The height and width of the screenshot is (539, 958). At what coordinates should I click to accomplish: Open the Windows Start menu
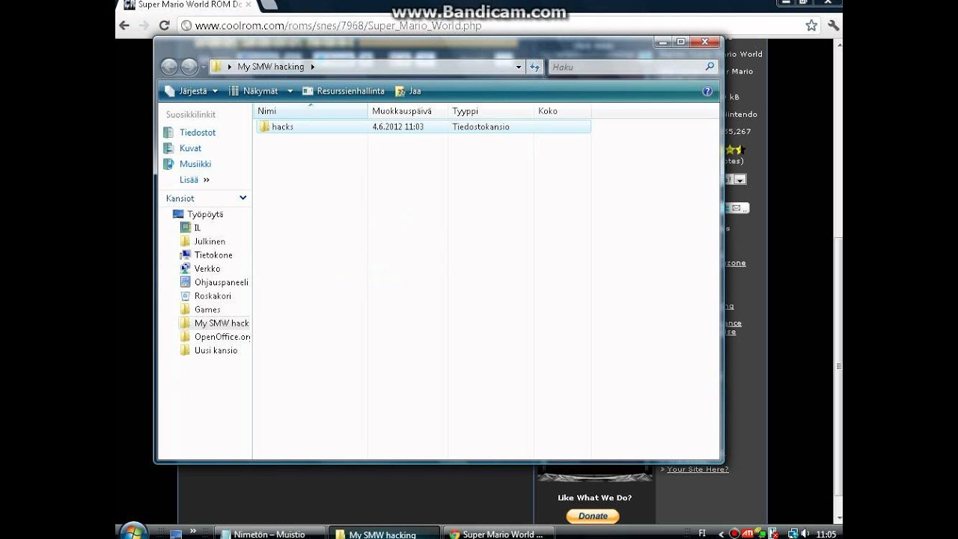point(134,531)
